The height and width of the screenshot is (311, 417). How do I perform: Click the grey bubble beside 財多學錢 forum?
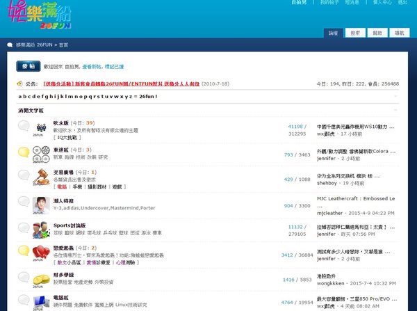24,277
